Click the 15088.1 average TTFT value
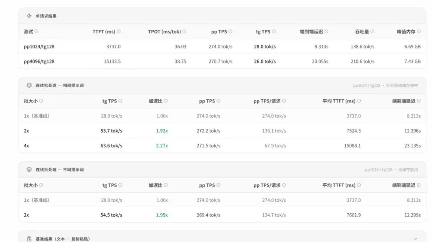432x242 pixels. click(352, 146)
